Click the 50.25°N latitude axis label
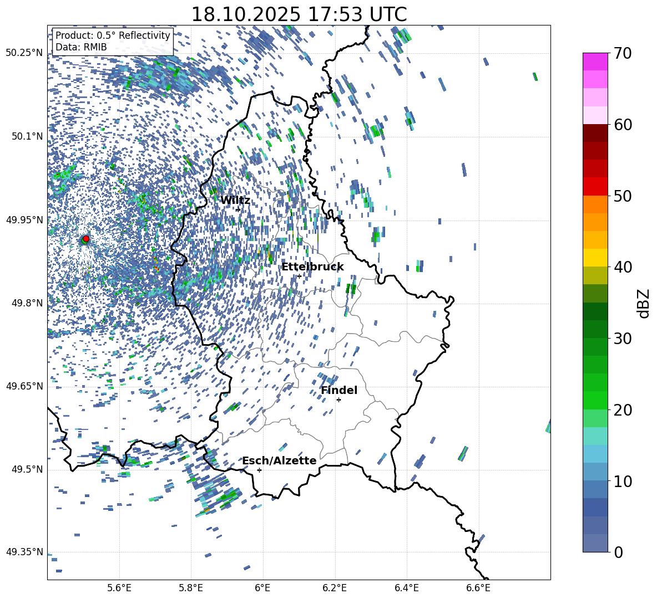The width and height of the screenshot is (657, 599). pos(24,53)
